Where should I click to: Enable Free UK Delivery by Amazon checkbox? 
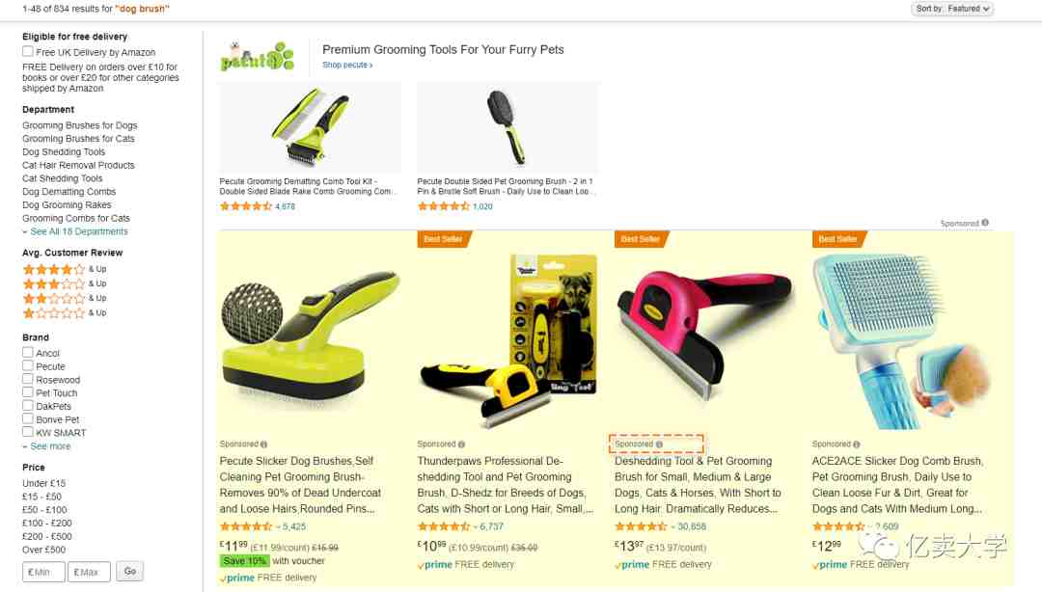(28, 51)
